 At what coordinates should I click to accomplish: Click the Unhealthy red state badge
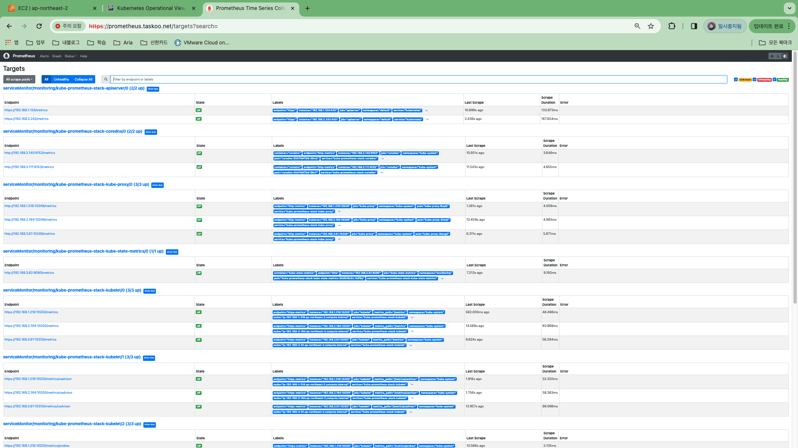(764, 80)
